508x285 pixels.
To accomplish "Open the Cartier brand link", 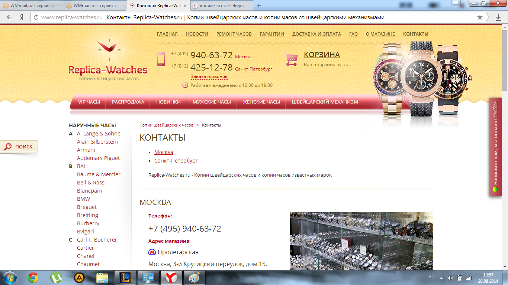I will 85,248.
